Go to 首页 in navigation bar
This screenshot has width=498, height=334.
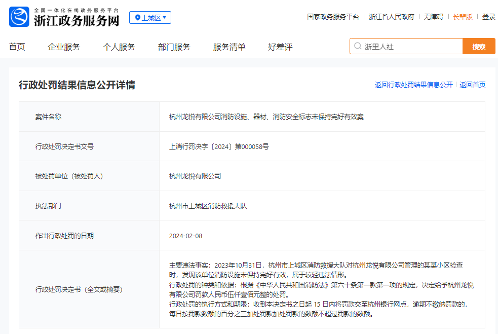click(x=17, y=47)
